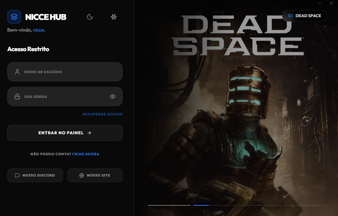Select the third carousel progress bar
Viewport: 338px width, 216px height.
point(260,205)
